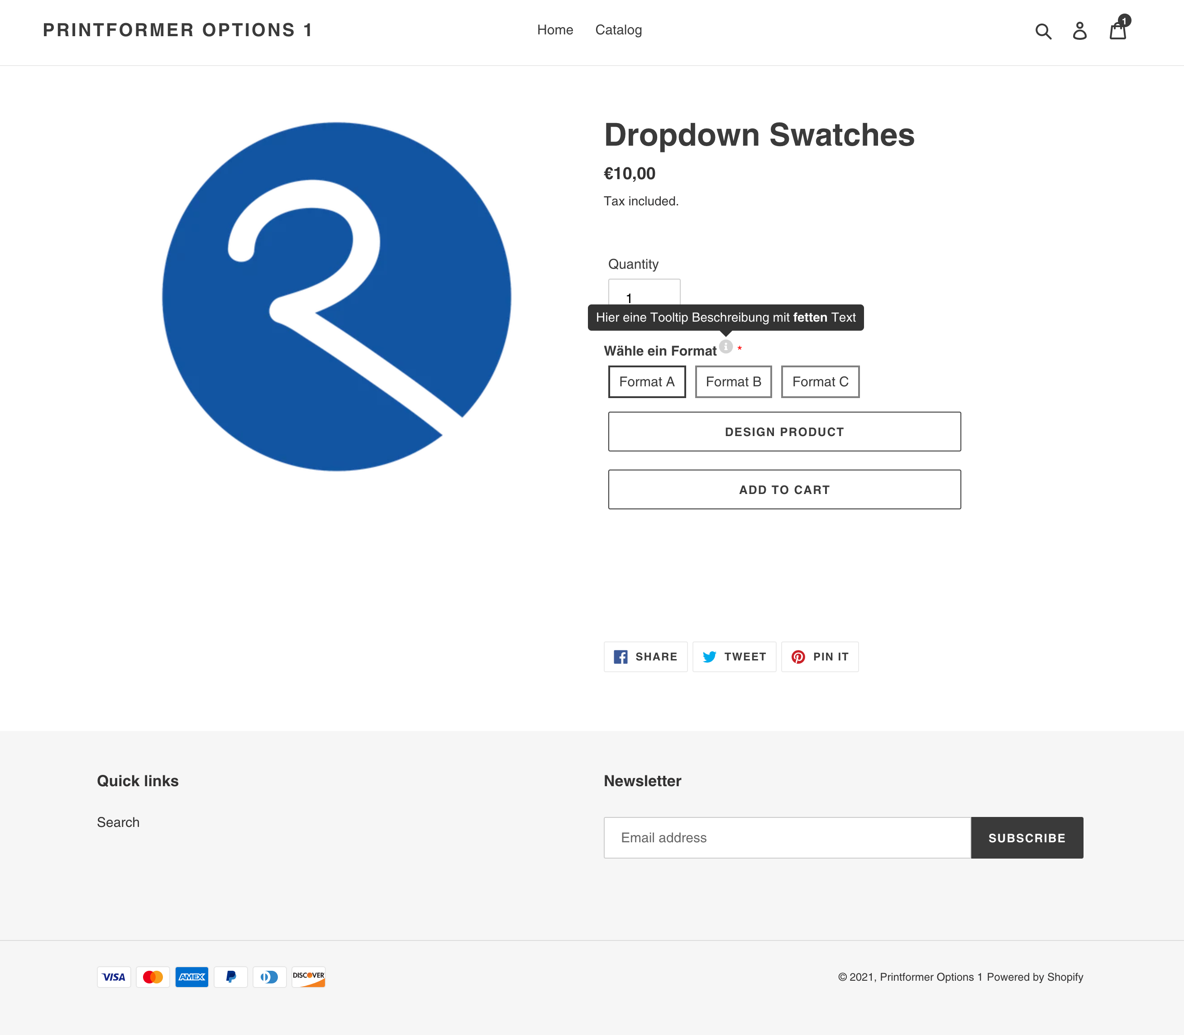Screen dimensions: 1184x1035
Task: Select the Format B swatch
Action: click(x=733, y=382)
